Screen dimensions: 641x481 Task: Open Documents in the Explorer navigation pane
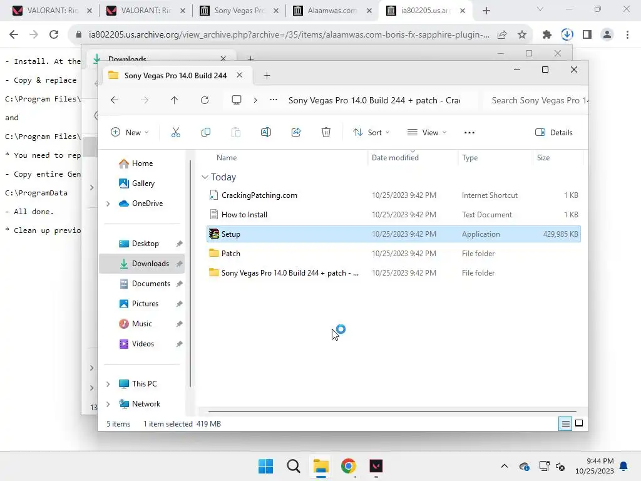[x=151, y=284]
